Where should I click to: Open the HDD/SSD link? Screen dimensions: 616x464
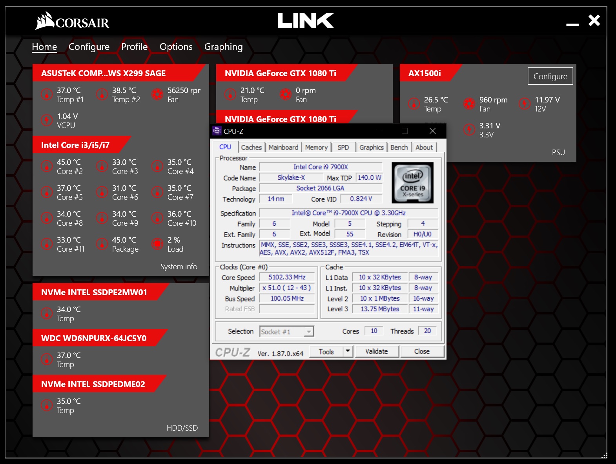182,428
